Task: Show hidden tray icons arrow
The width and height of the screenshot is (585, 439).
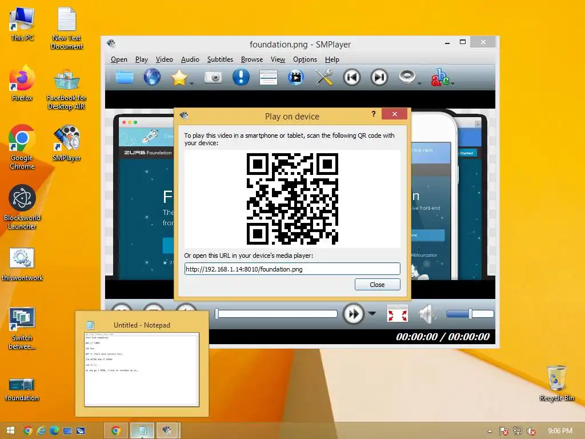Action: (490, 431)
